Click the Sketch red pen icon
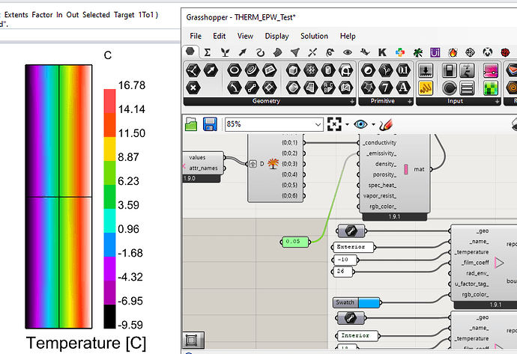 pyautogui.click(x=387, y=124)
